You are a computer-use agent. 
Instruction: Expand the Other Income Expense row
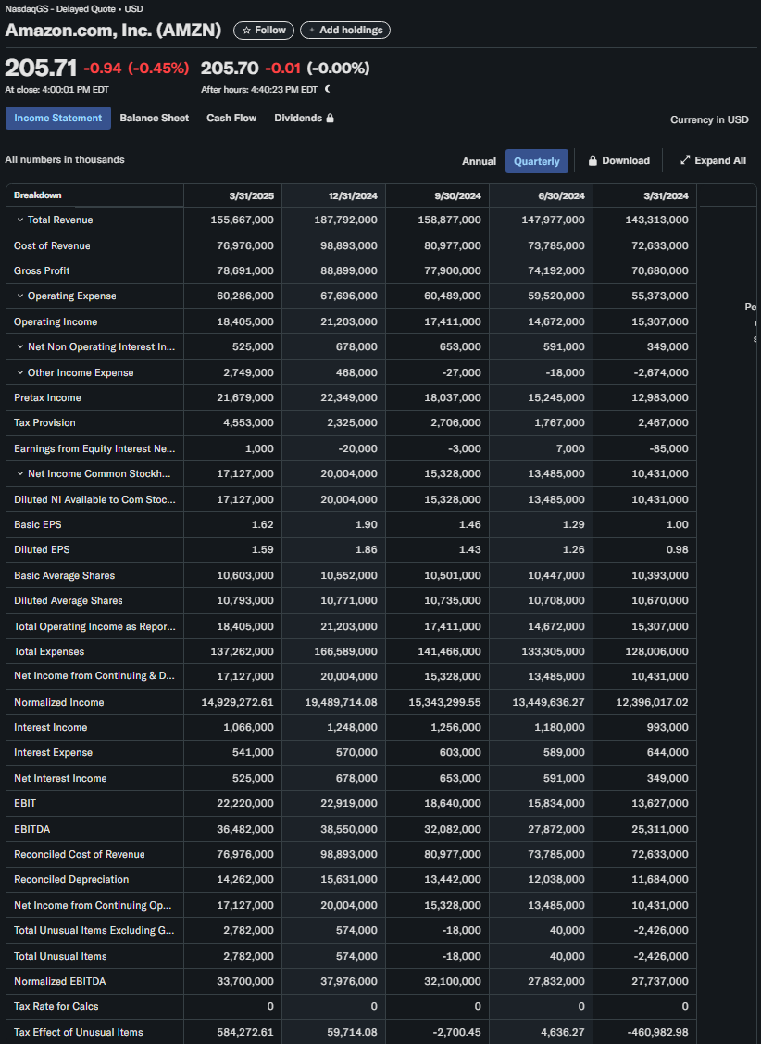click(x=20, y=372)
